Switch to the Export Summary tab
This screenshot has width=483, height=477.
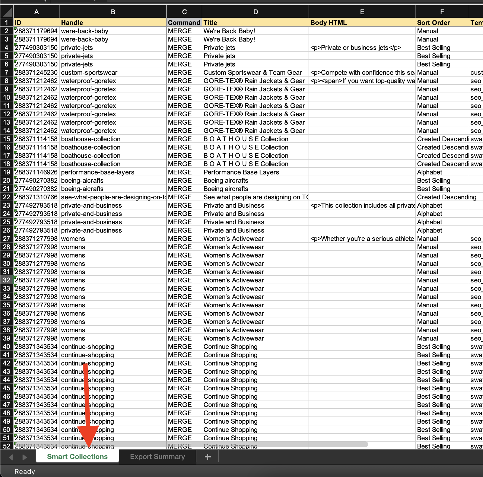coord(157,457)
